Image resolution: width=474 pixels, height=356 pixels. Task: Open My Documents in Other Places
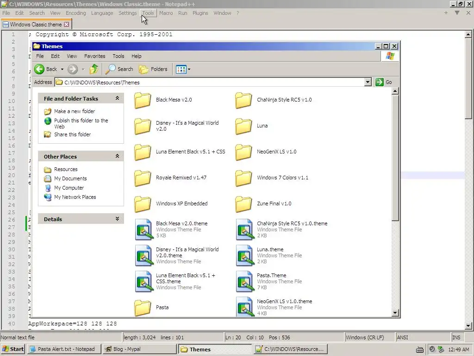[70, 178]
